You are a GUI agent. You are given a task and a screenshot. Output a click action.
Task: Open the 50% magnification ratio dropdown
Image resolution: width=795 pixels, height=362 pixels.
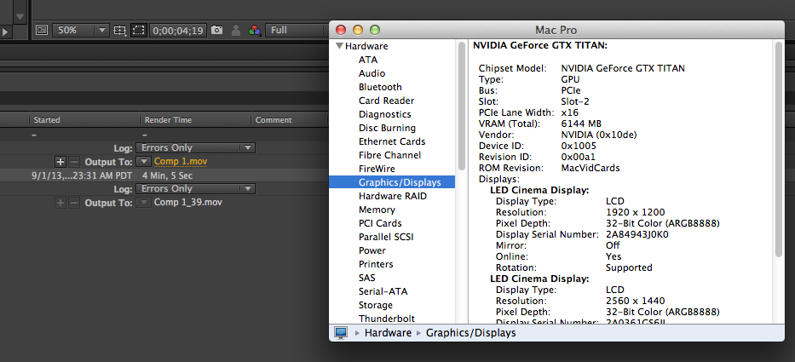[x=80, y=30]
